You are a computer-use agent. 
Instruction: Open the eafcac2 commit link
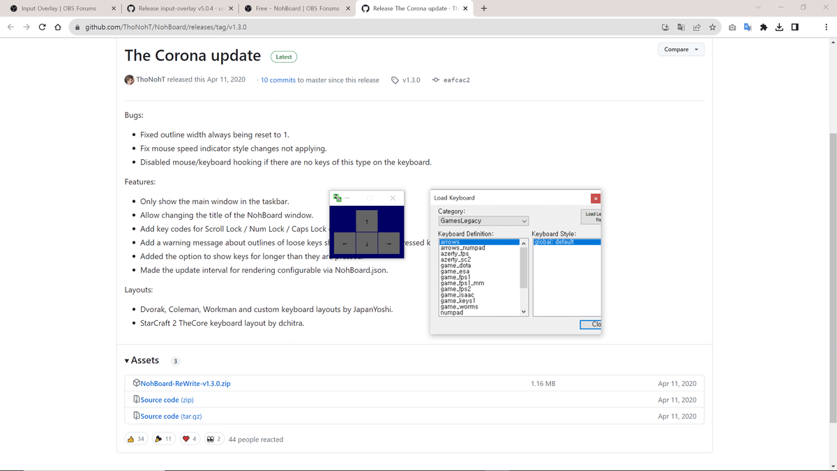point(457,80)
